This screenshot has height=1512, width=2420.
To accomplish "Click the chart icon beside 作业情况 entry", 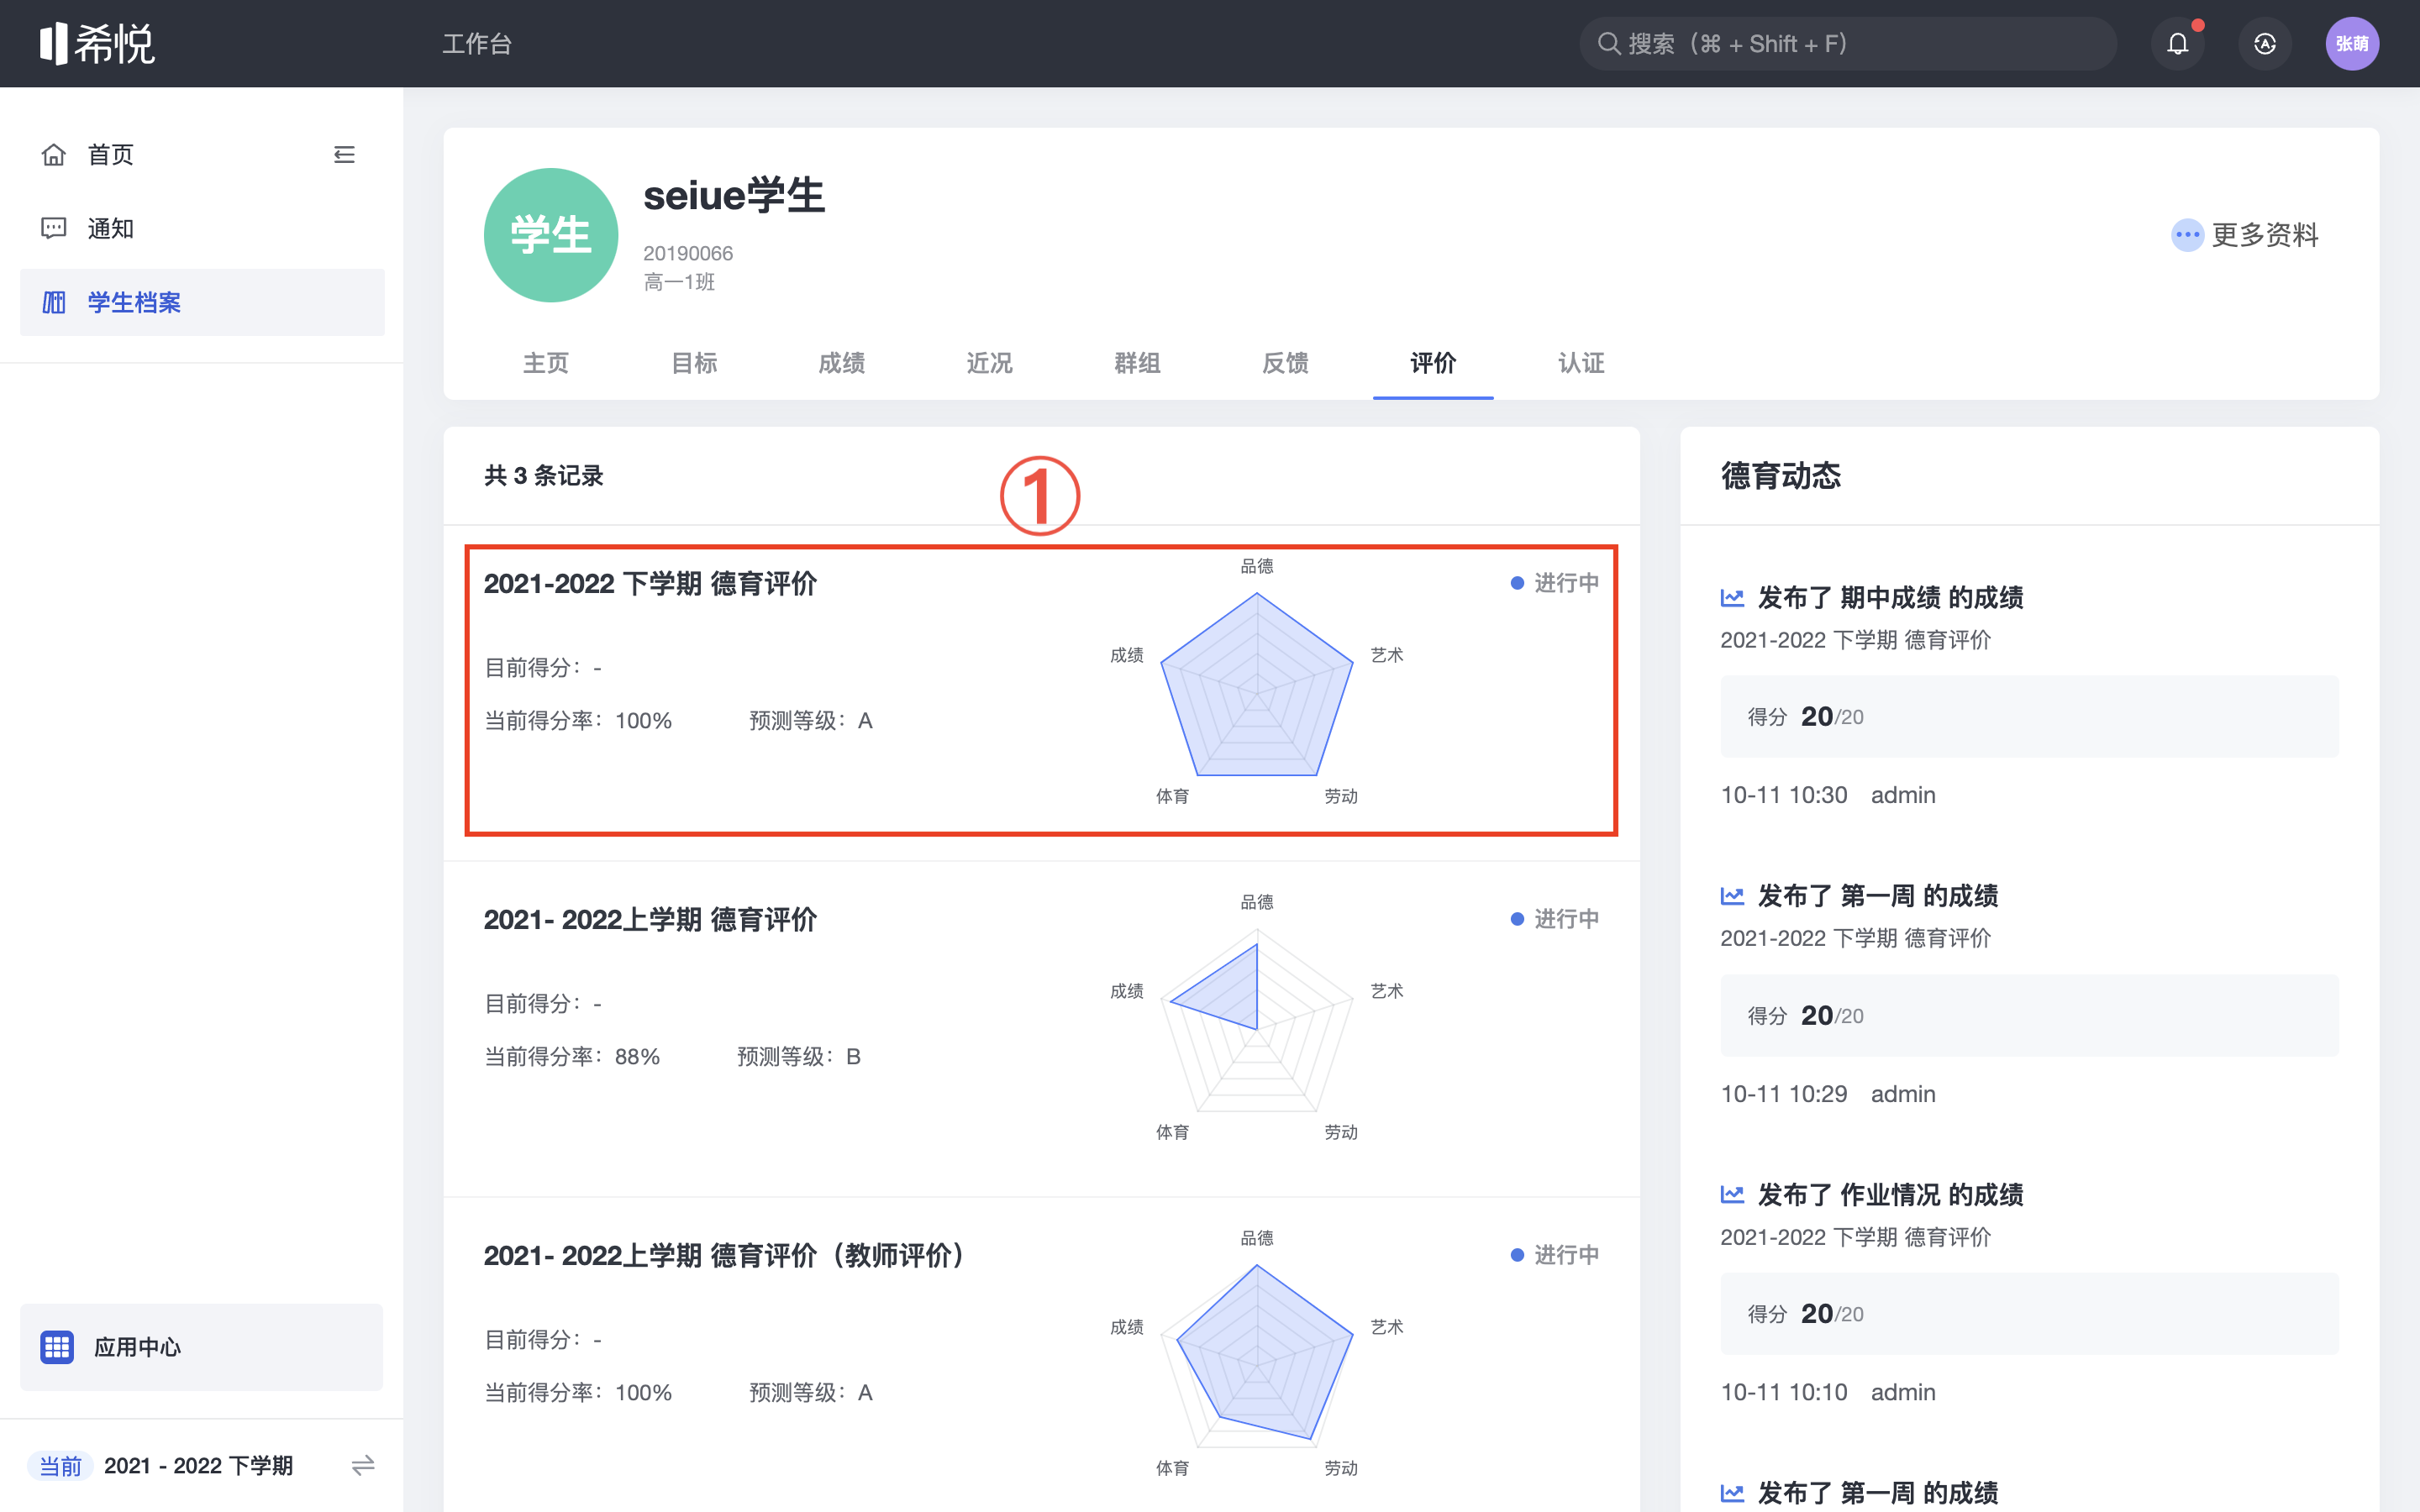I will coord(1732,1194).
